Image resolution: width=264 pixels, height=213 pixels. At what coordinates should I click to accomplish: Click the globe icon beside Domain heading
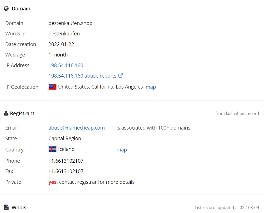6,8
